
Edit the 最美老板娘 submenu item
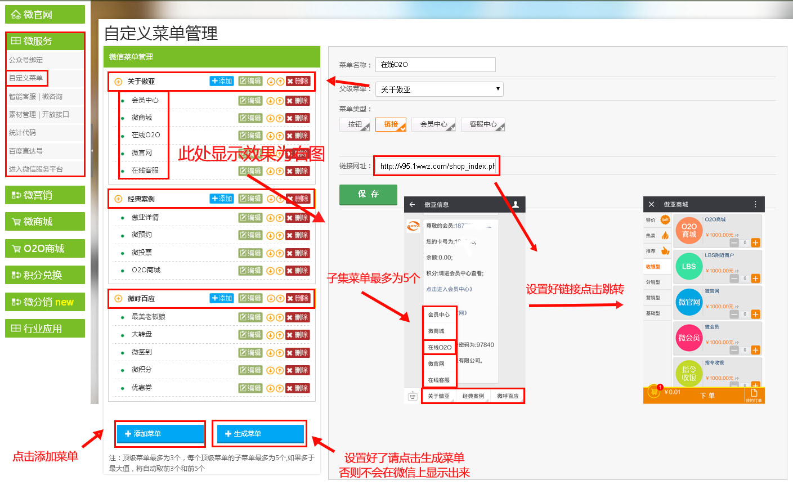click(x=250, y=317)
